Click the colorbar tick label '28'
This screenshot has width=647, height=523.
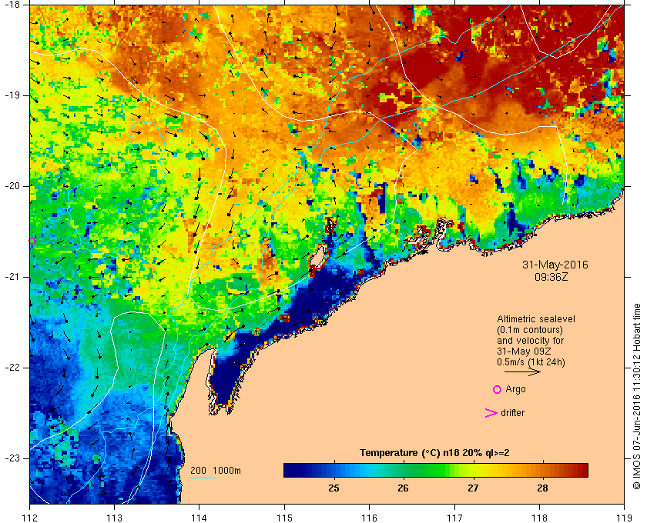(542, 488)
